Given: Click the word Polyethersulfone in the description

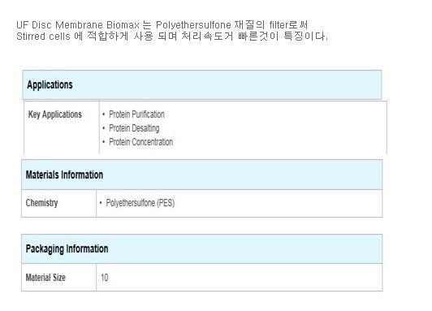Looking at the screenshot, I should coord(193,25).
